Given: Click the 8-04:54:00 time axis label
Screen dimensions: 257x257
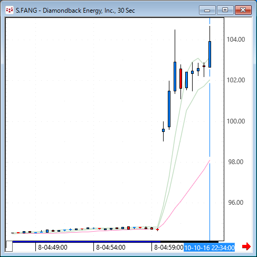Looking at the screenshot, I should click(111, 248).
